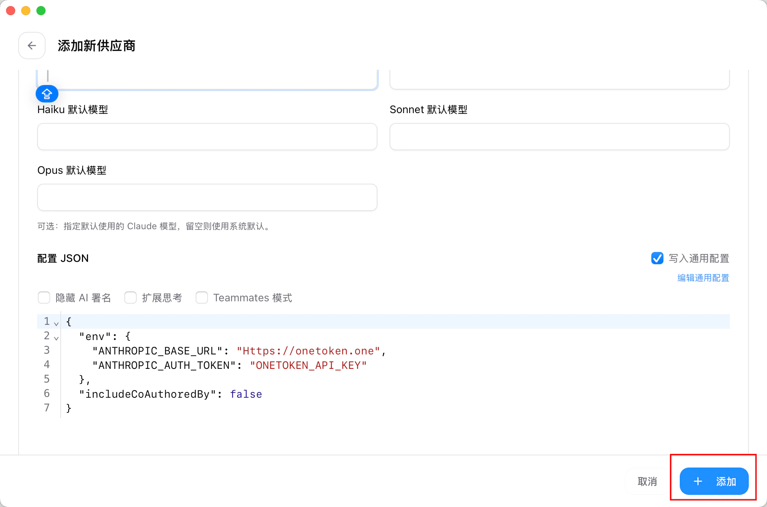Screen dimensions: 767x507
Task: Open the 编辑通用配置 link
Action: [703, 278]
